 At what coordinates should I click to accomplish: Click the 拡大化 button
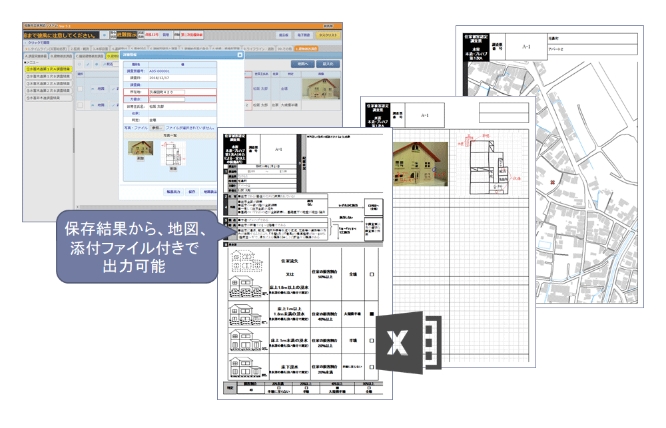pyautogui.click(x=328, y=64)
